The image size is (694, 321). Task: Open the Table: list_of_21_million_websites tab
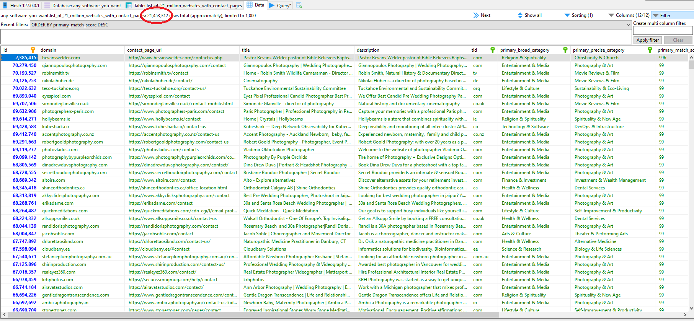[x=184, y=5]
